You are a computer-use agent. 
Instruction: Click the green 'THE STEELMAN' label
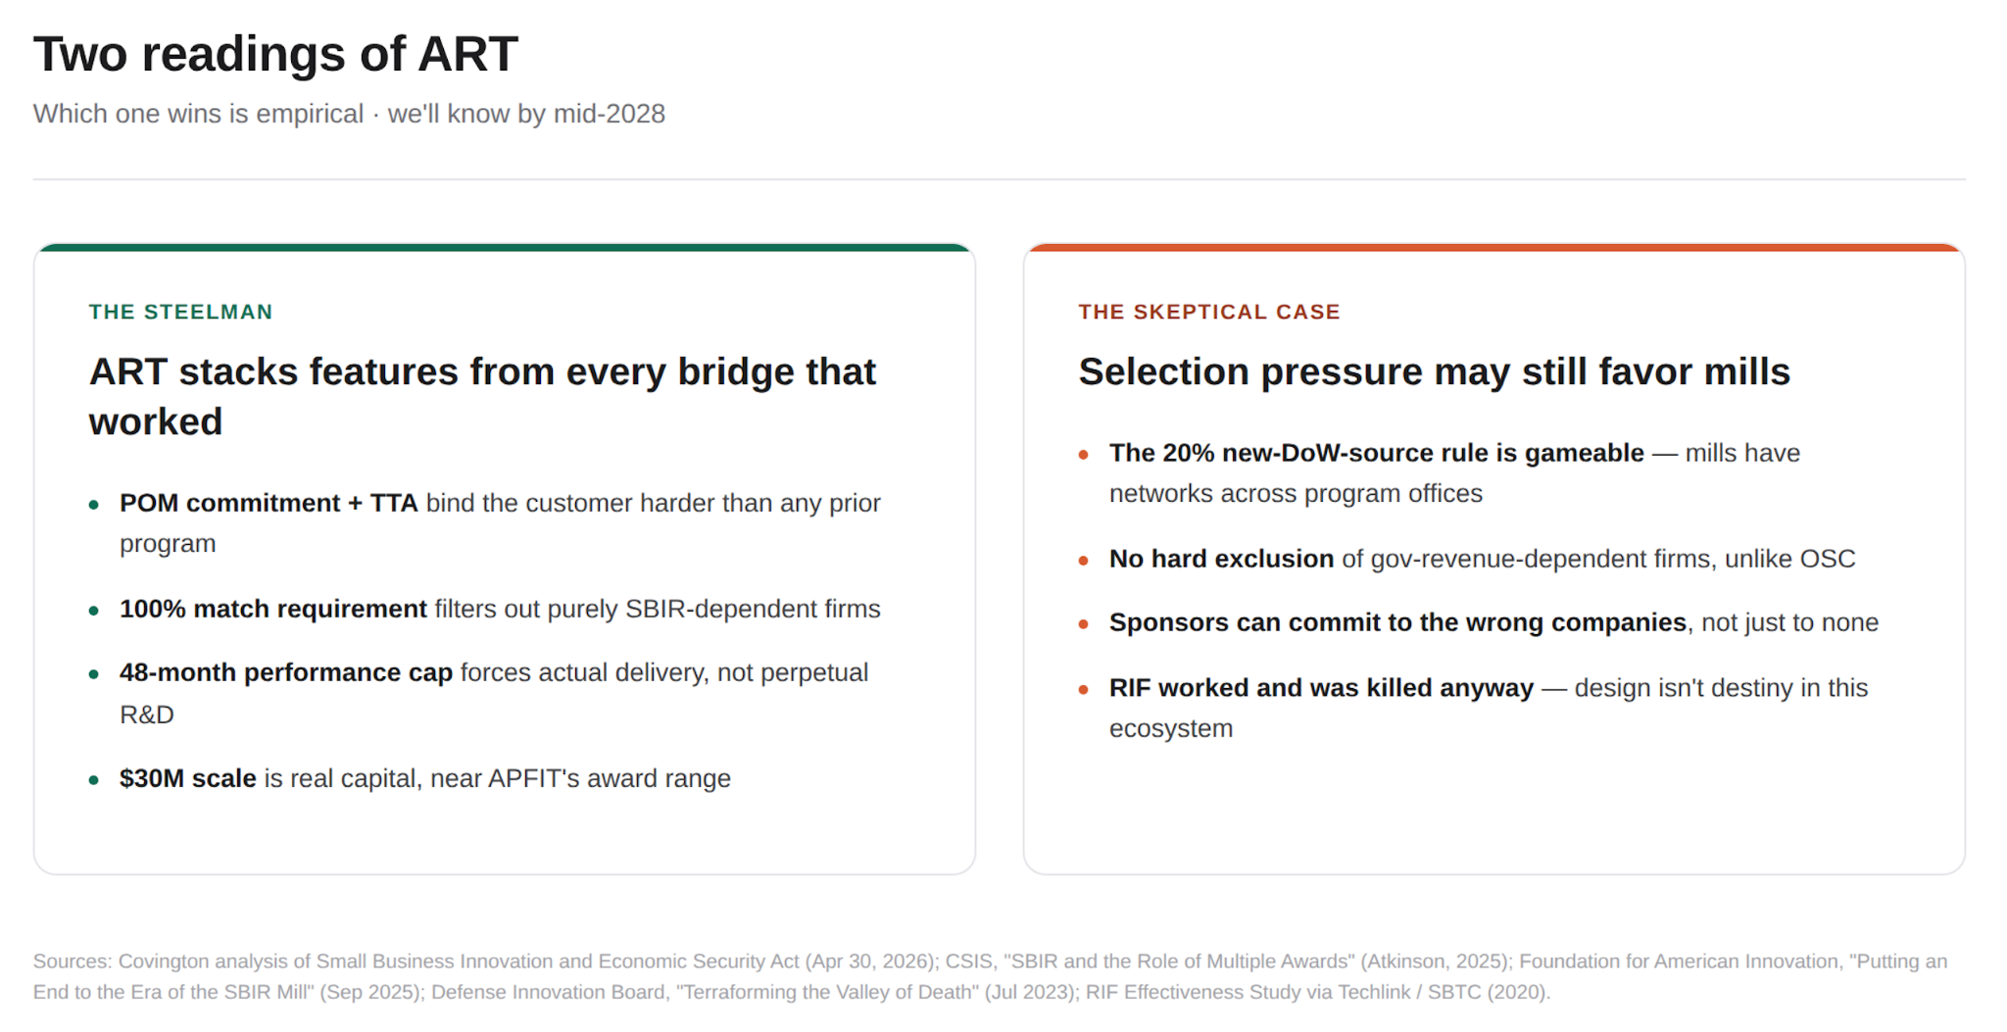[x=180, y=312]
